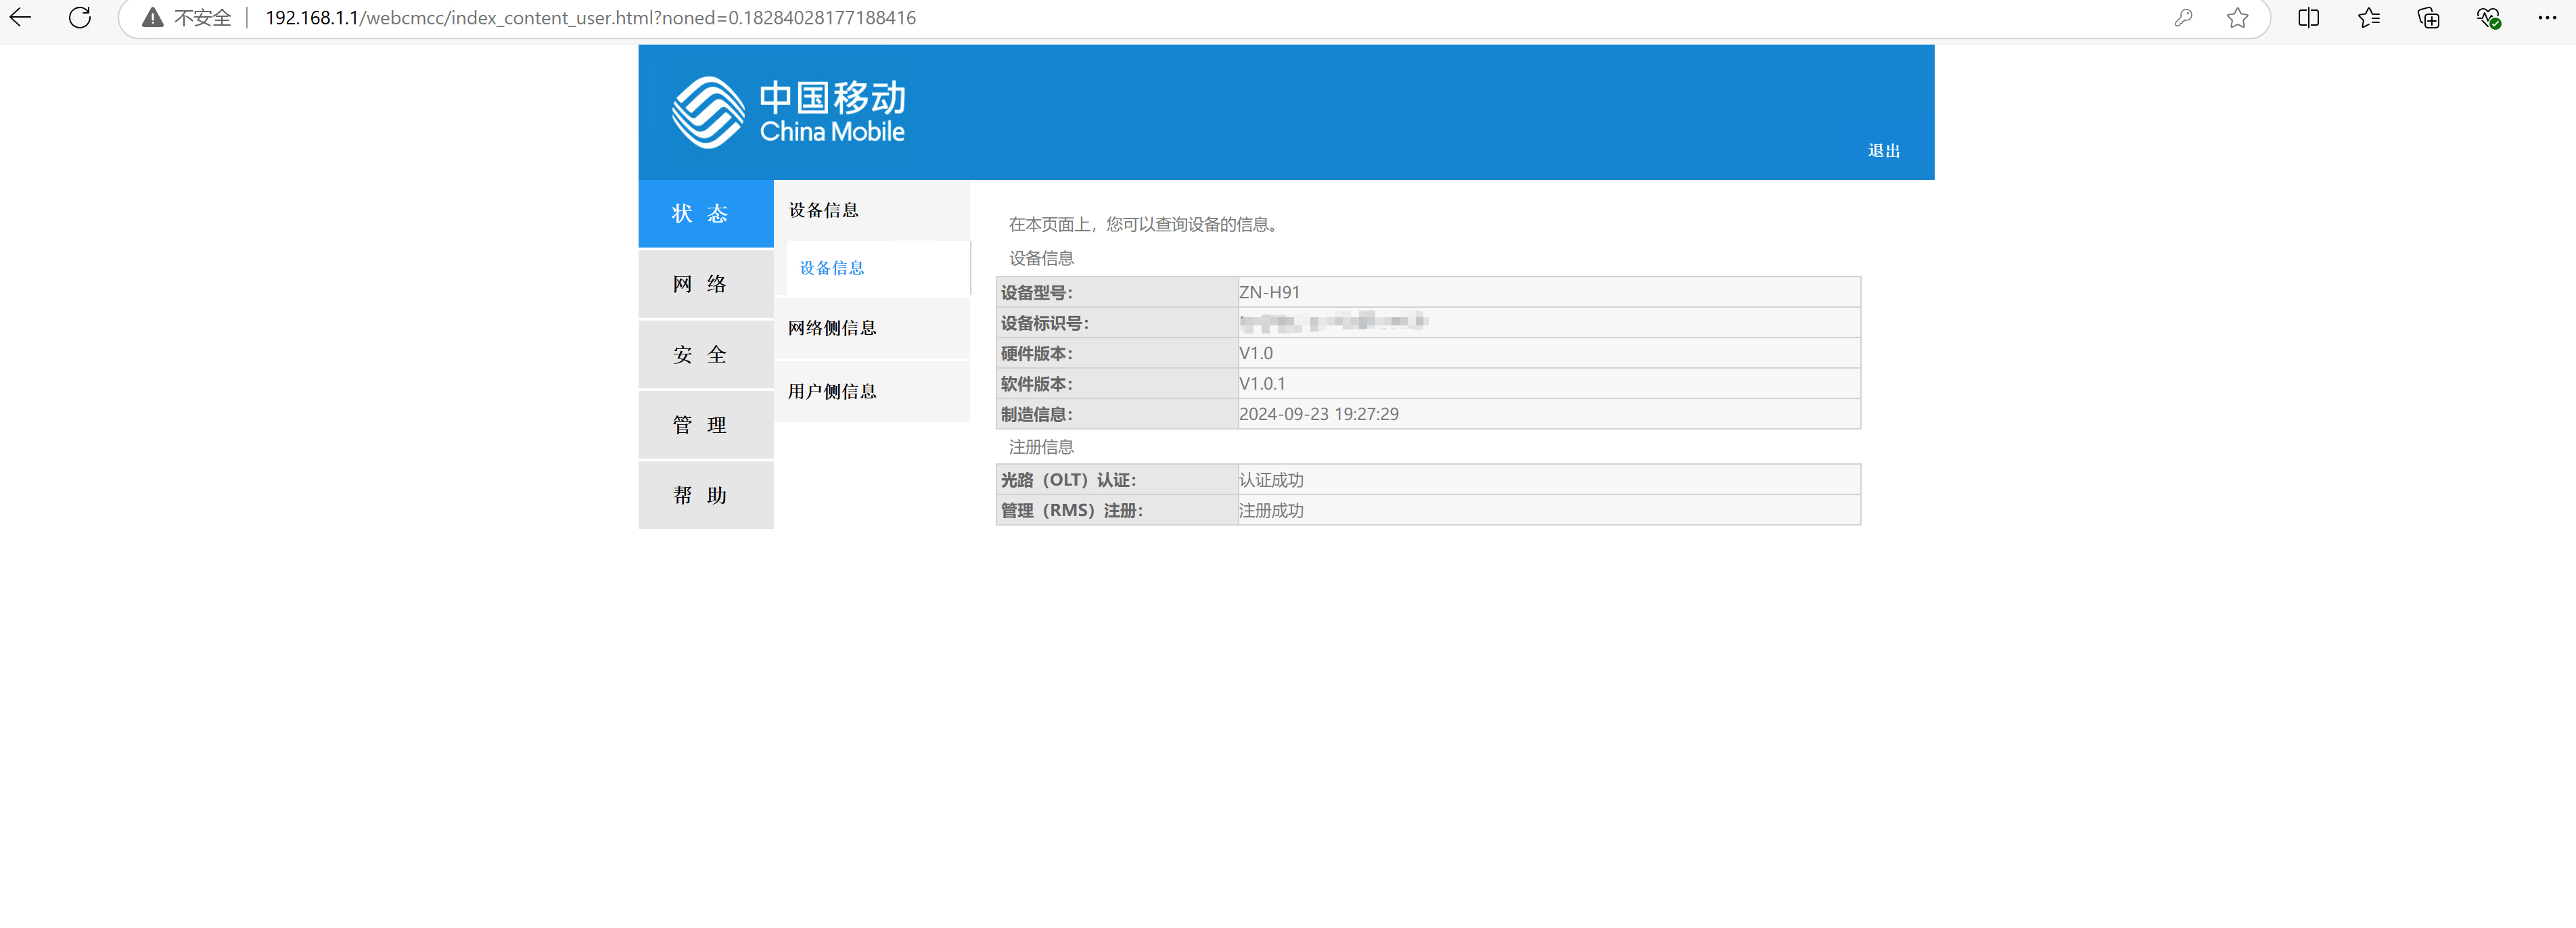Image resolution: width=2576 pixels, height=928 pixels.
Task: Click the 硬件版本 label cell
Action: point(1117,353)
